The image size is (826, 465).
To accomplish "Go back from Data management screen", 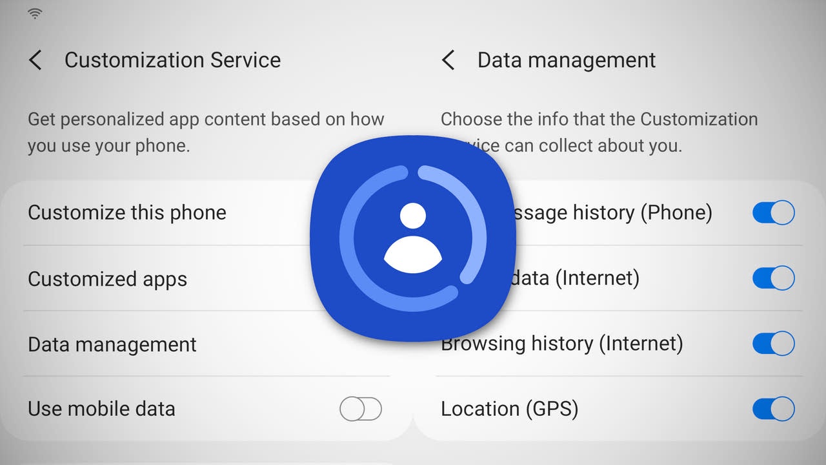I will point(448,61).
